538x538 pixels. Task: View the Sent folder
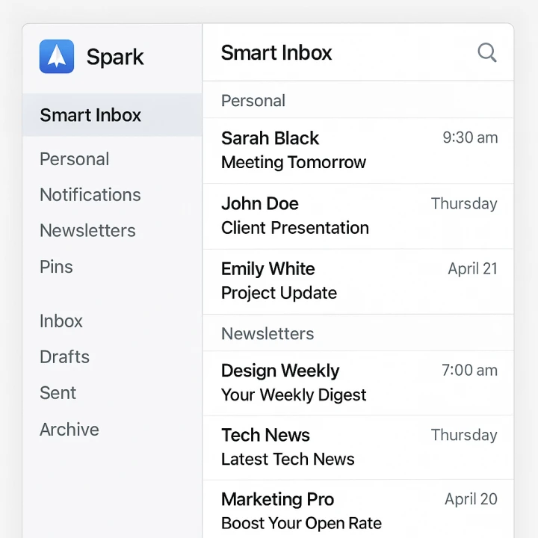[58, 392]
